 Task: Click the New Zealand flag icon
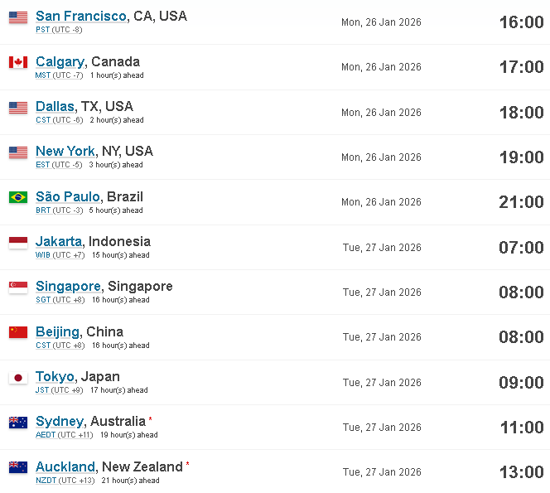pos(18,467)
